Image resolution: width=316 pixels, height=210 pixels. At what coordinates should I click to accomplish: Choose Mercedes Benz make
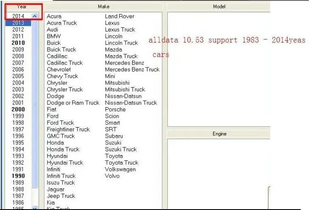[124, 63]
